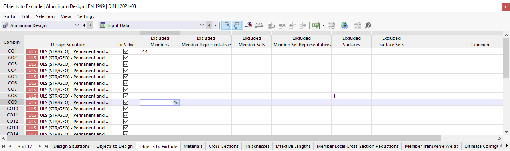Click the eye-with-pointer view selection icon
The height and width of the screenshot is (151, 510).
pyautogui.click(x=249, y=25)
